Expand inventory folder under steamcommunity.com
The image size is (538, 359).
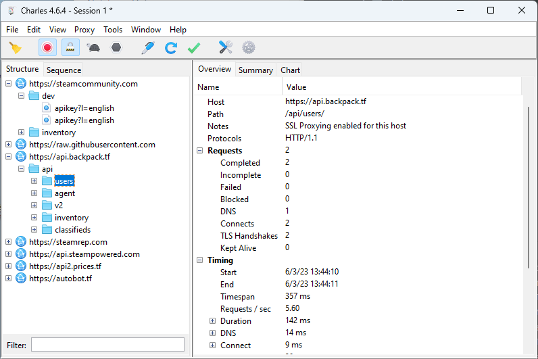pos(21,132)
